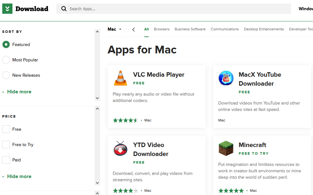Open the MacX YouTube Downloader app icon
The height and width of the screenshot is (195, 313).
226,78
